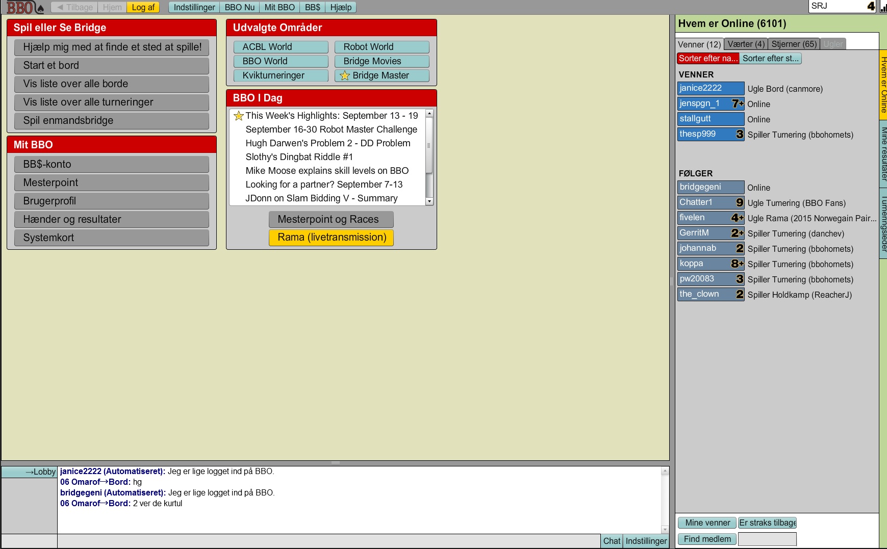Open the Hjælp menu
The height and width of the screenshot is (549, 887).
click(x=341, y=7)
